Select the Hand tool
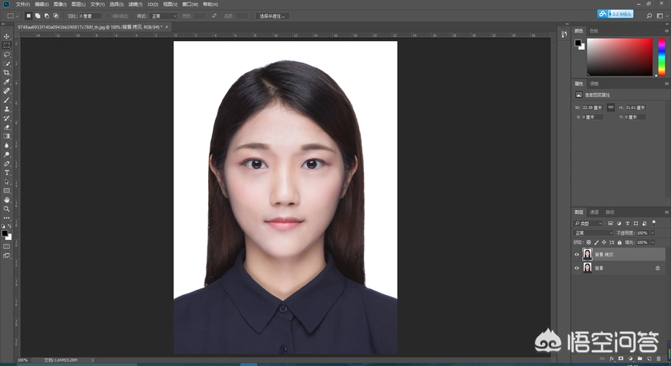 click(x=7, y=199)
